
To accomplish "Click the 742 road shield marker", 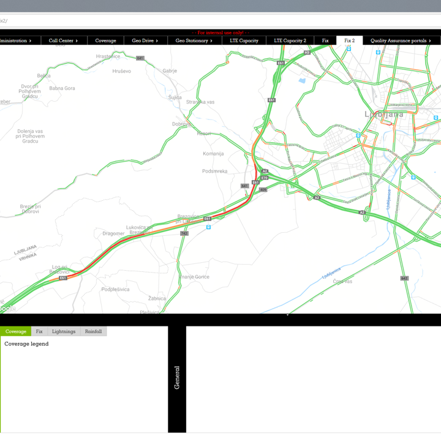I will [x=184, y=233].
